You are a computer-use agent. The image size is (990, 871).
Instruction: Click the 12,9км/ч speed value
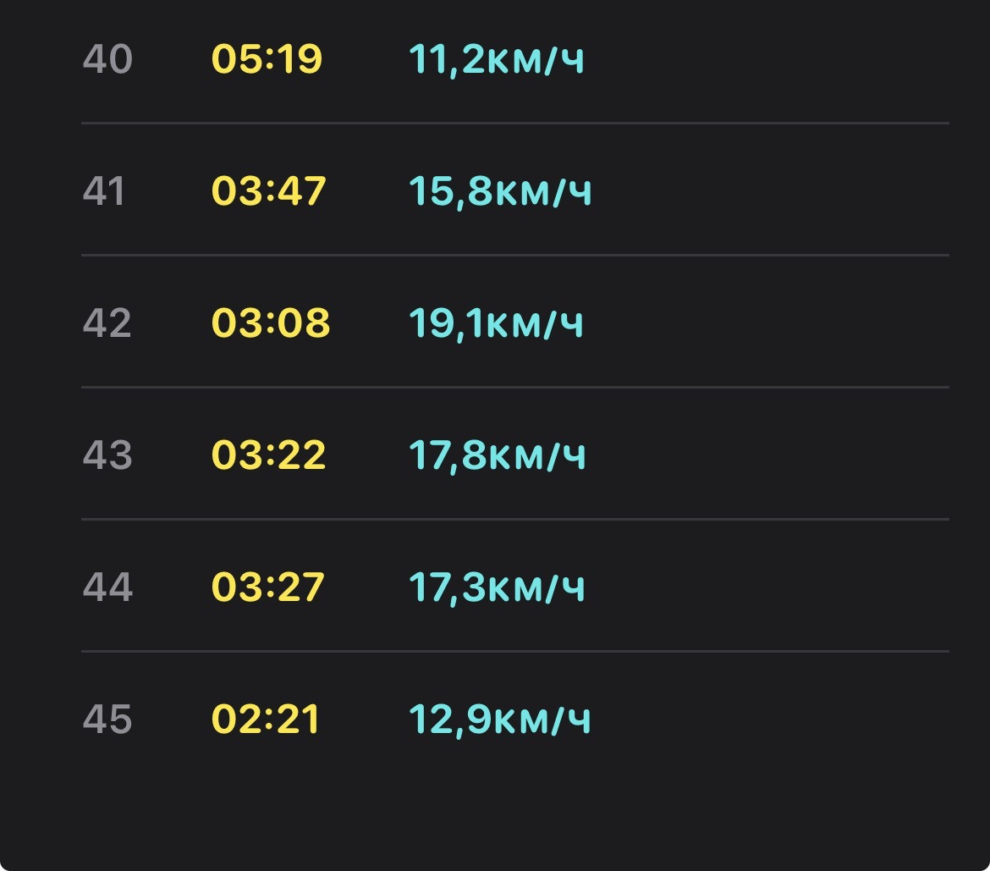499,720
